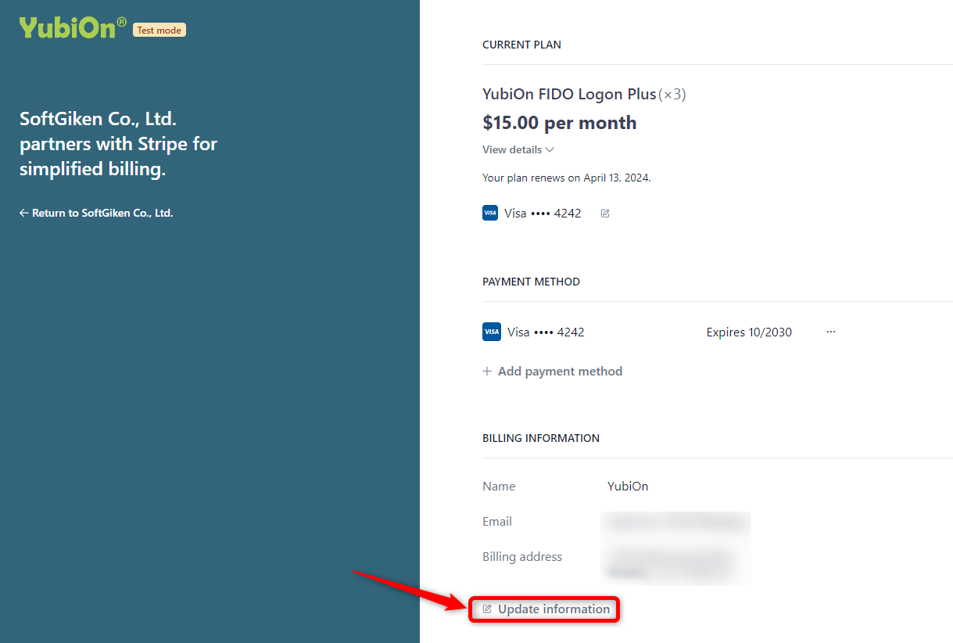The image size is (953, 643).
Task: Click the plus icon for adding payment method
Action: pyautogui.click(x=487, y=372)
